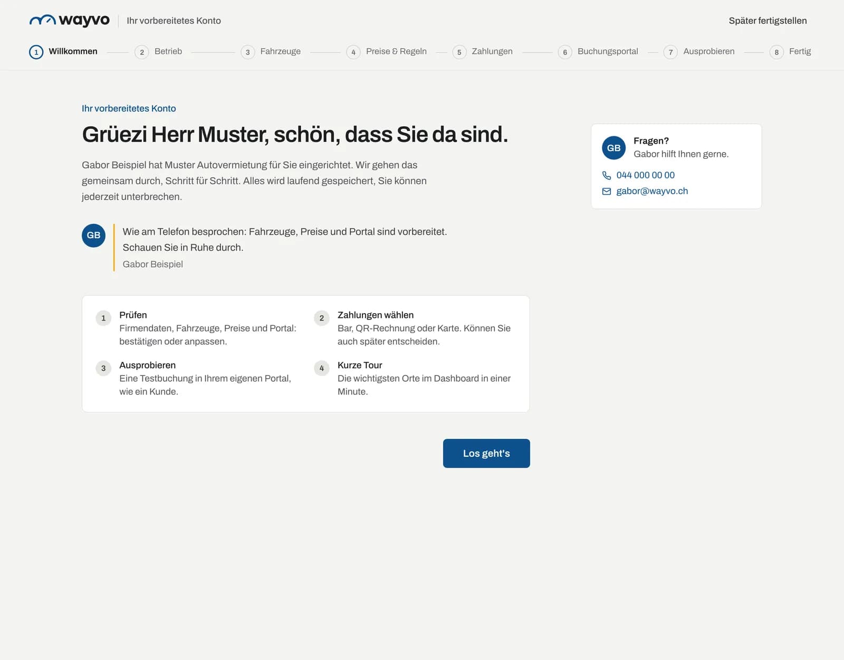Click the number 1 badge next to Prüfen
The height and width of the screenshot is (660, 844).
pos(103,318)
